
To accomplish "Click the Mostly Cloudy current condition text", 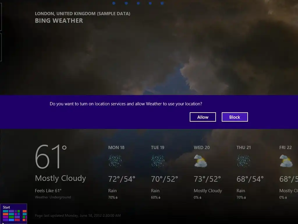I will [x=61, y=178].
